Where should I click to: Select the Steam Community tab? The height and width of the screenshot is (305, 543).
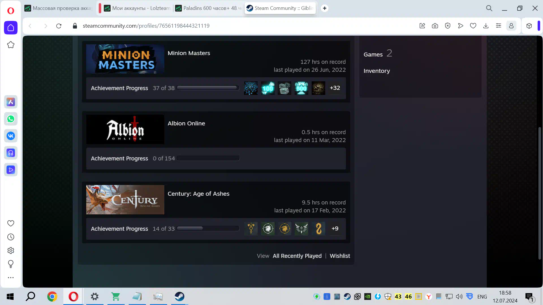pyautogui.click(x=280, y=8)
